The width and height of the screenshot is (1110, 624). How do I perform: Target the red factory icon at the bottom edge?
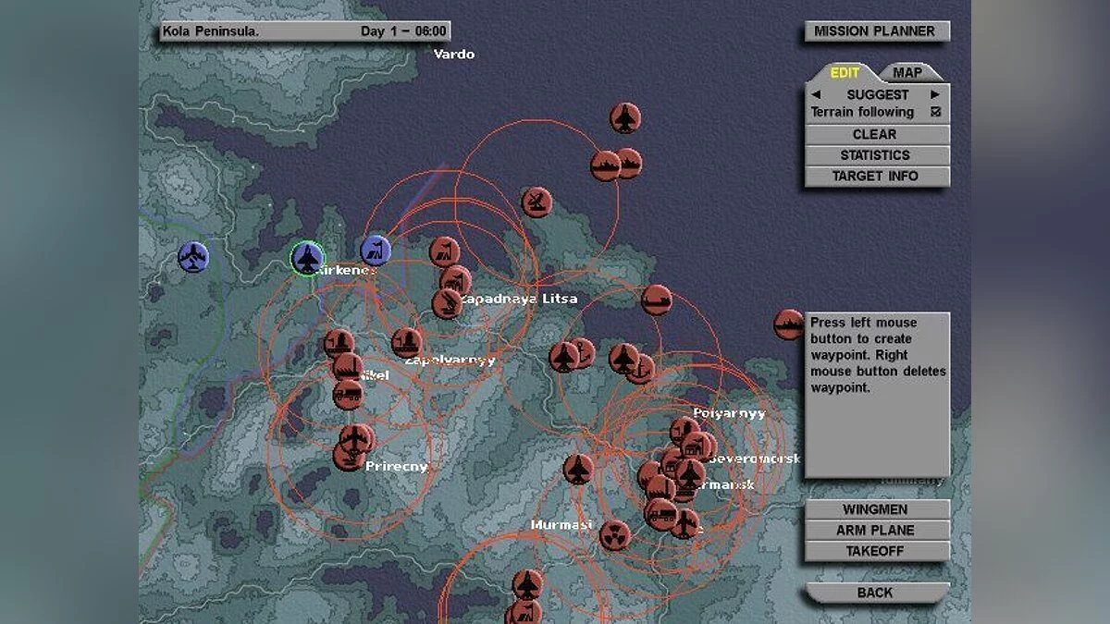(x=524, y=612)
